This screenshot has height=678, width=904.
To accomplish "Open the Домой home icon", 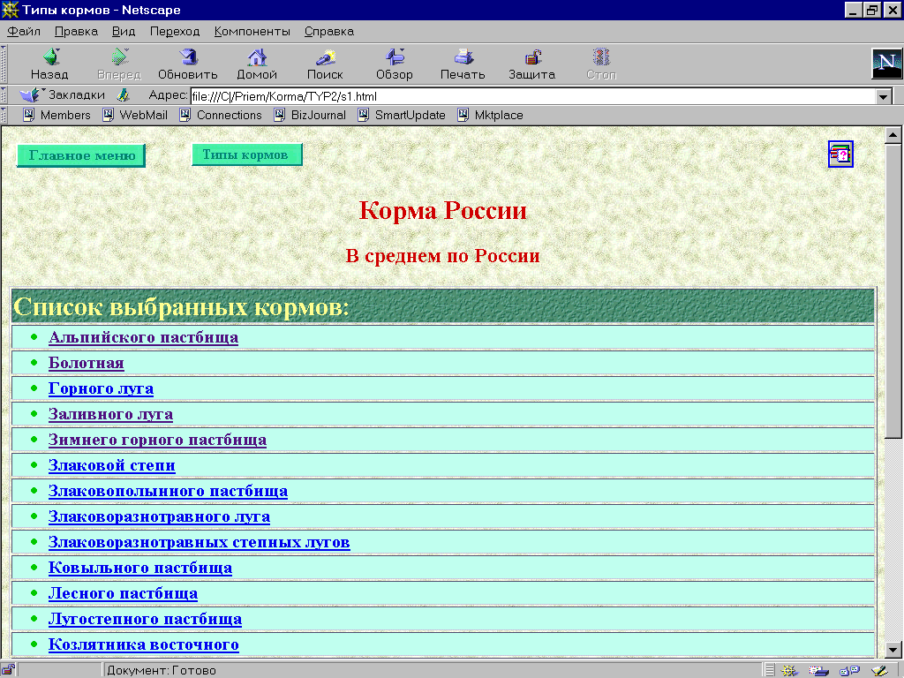I will 257,64.
